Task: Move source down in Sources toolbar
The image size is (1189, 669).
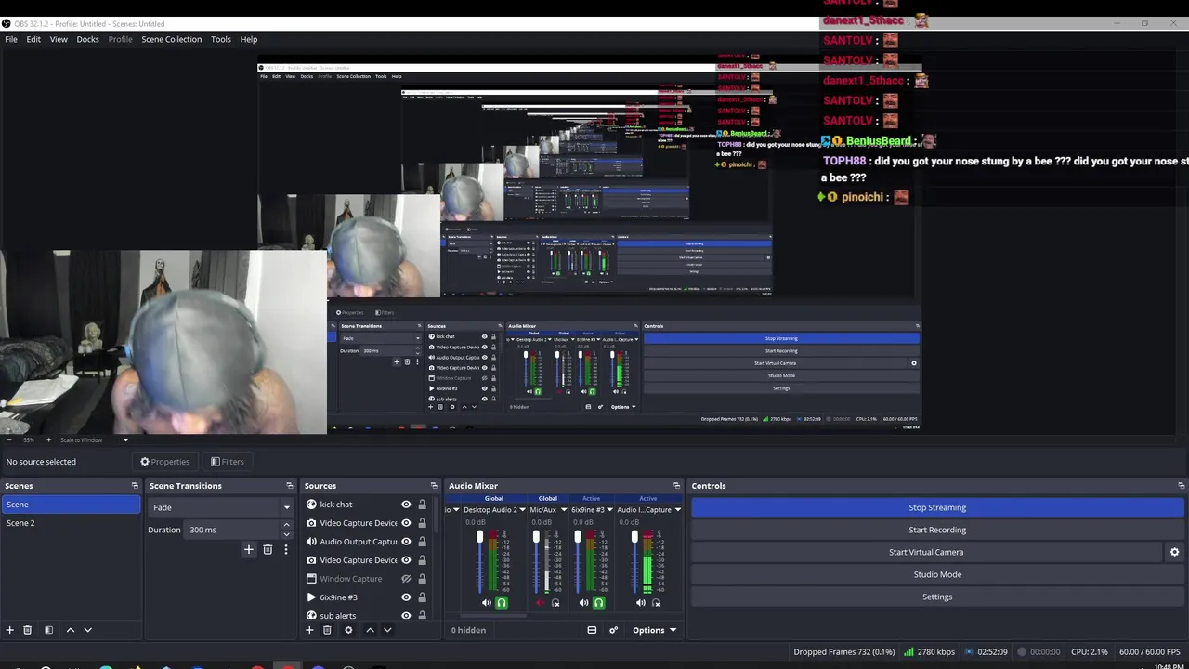Action: click(x=387, y=630)
